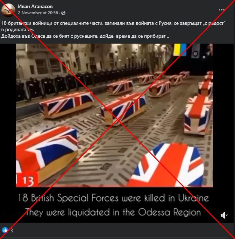This screenshot has height=239, width=235.
Task: Click the caption '18 British Special Forces were killed'
Action: (x=113, y=198)
